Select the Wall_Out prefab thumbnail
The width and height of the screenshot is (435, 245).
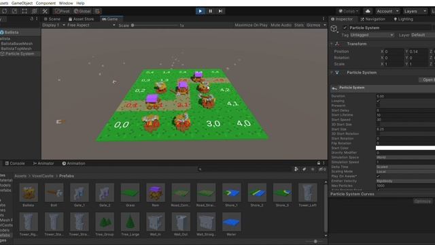(x=181, y=222)
